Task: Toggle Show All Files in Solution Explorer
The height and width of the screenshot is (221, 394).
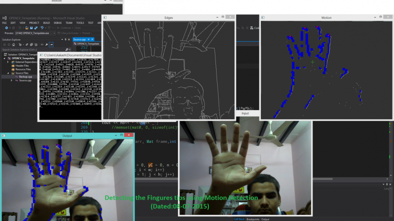Action: point(36,45)
